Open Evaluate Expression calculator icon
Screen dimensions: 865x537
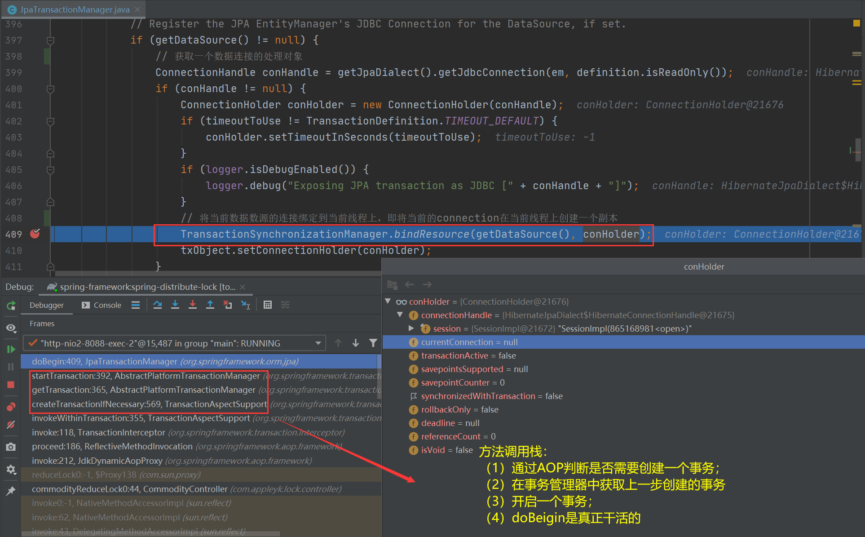point(268,305)
